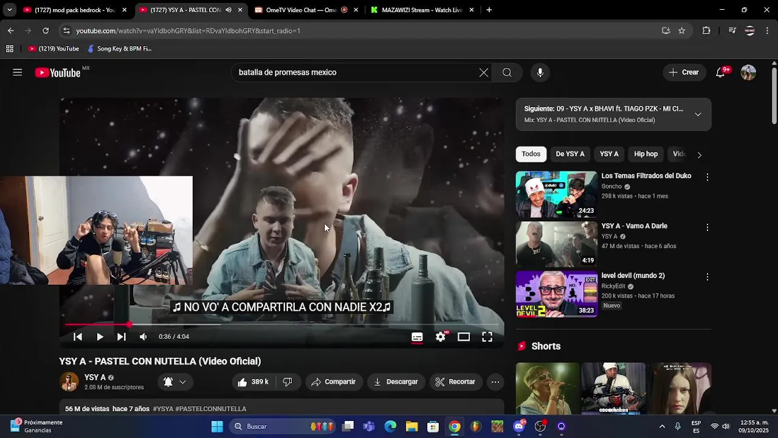Open more actions ellipsis below video
Image resolution: width=778 pixels, height=438 pixels.
495,382
